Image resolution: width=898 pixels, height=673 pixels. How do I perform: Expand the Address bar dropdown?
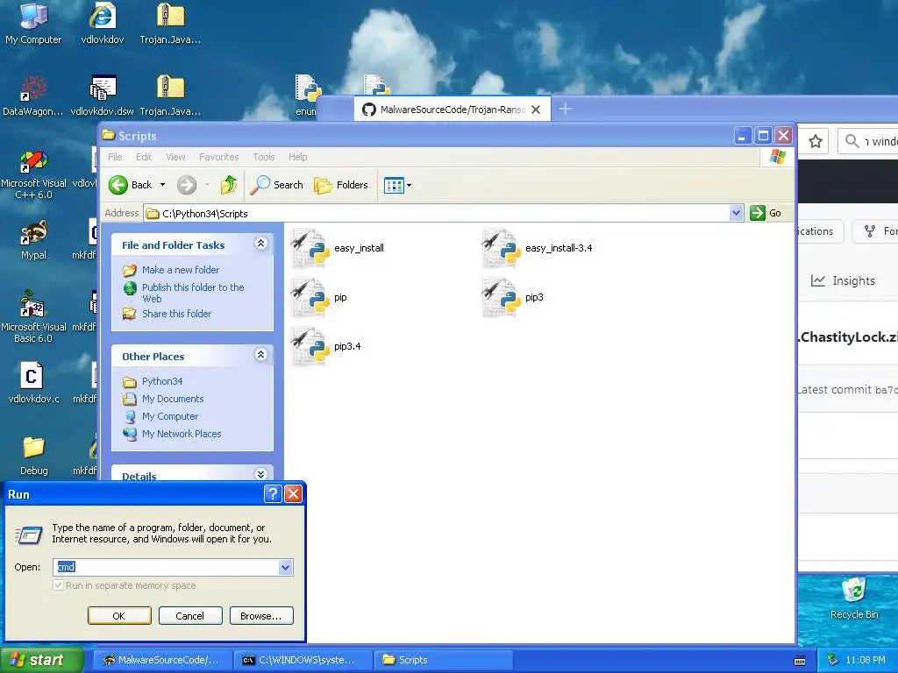[736, 214]
